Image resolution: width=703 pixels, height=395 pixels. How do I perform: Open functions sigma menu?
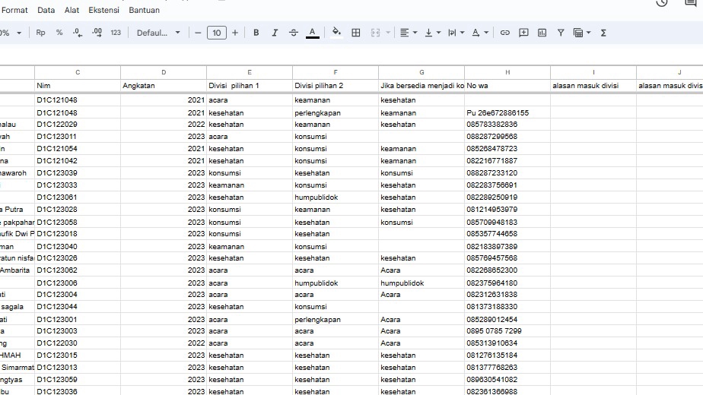603,33
